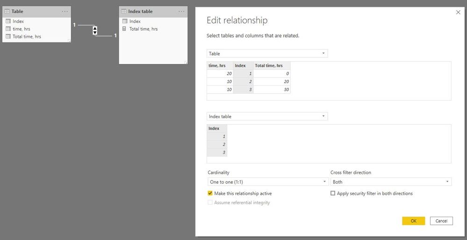Viewport: 467px width, 240px height.
Task: Click Index value 3 in Index table preview
Action: tap(217, 152)
